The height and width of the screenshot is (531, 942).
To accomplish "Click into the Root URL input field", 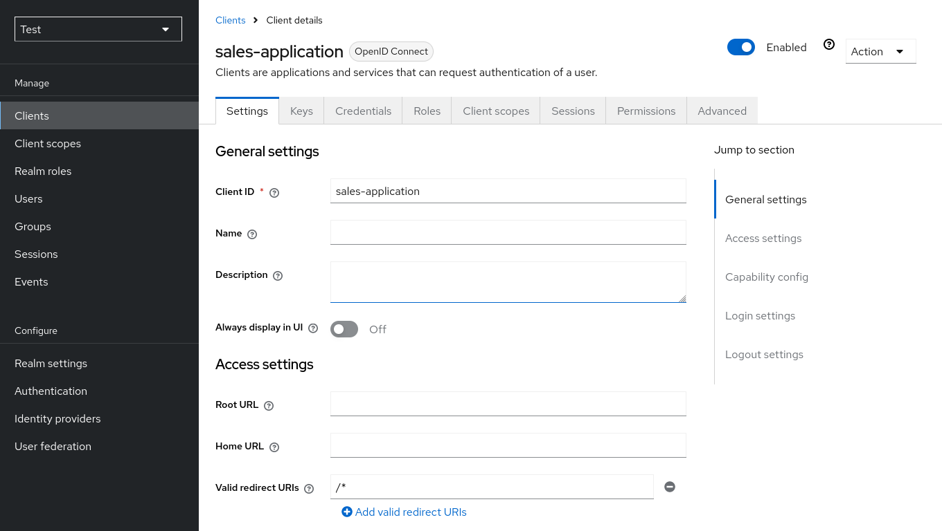I will (508, 404).
